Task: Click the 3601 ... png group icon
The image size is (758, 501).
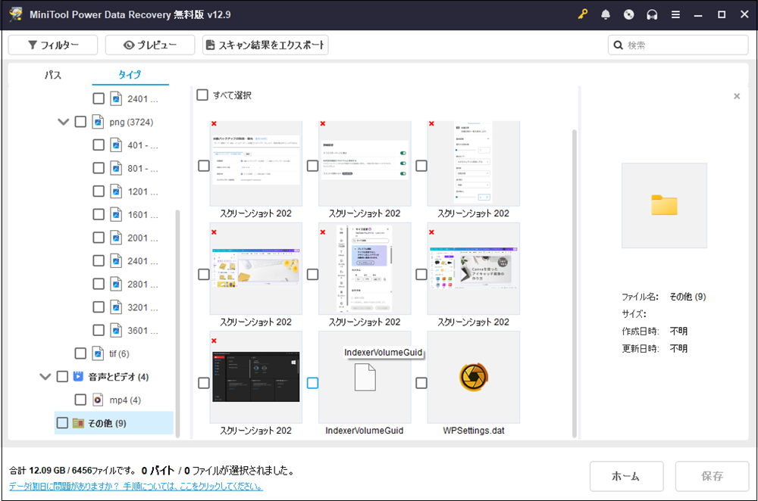Action: (116, 331)
